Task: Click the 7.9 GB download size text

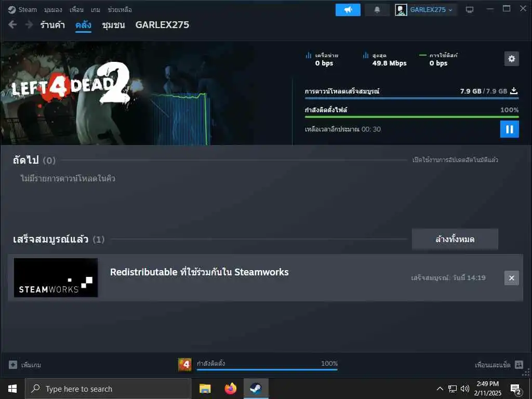Action: coord(484,91)
